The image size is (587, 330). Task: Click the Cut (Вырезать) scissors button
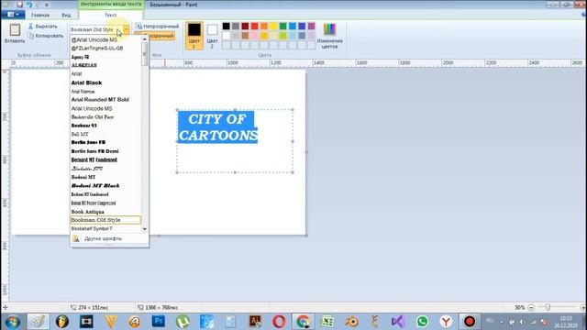pos(43,27)
